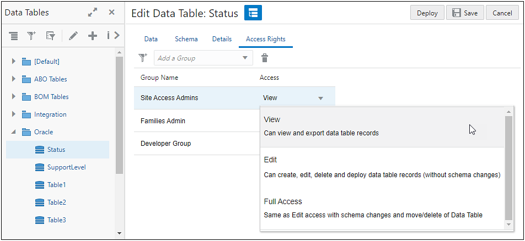This screenshot has height=241, width=525.
Task: Click the Deploy button
Action: [x=427, y=13]
